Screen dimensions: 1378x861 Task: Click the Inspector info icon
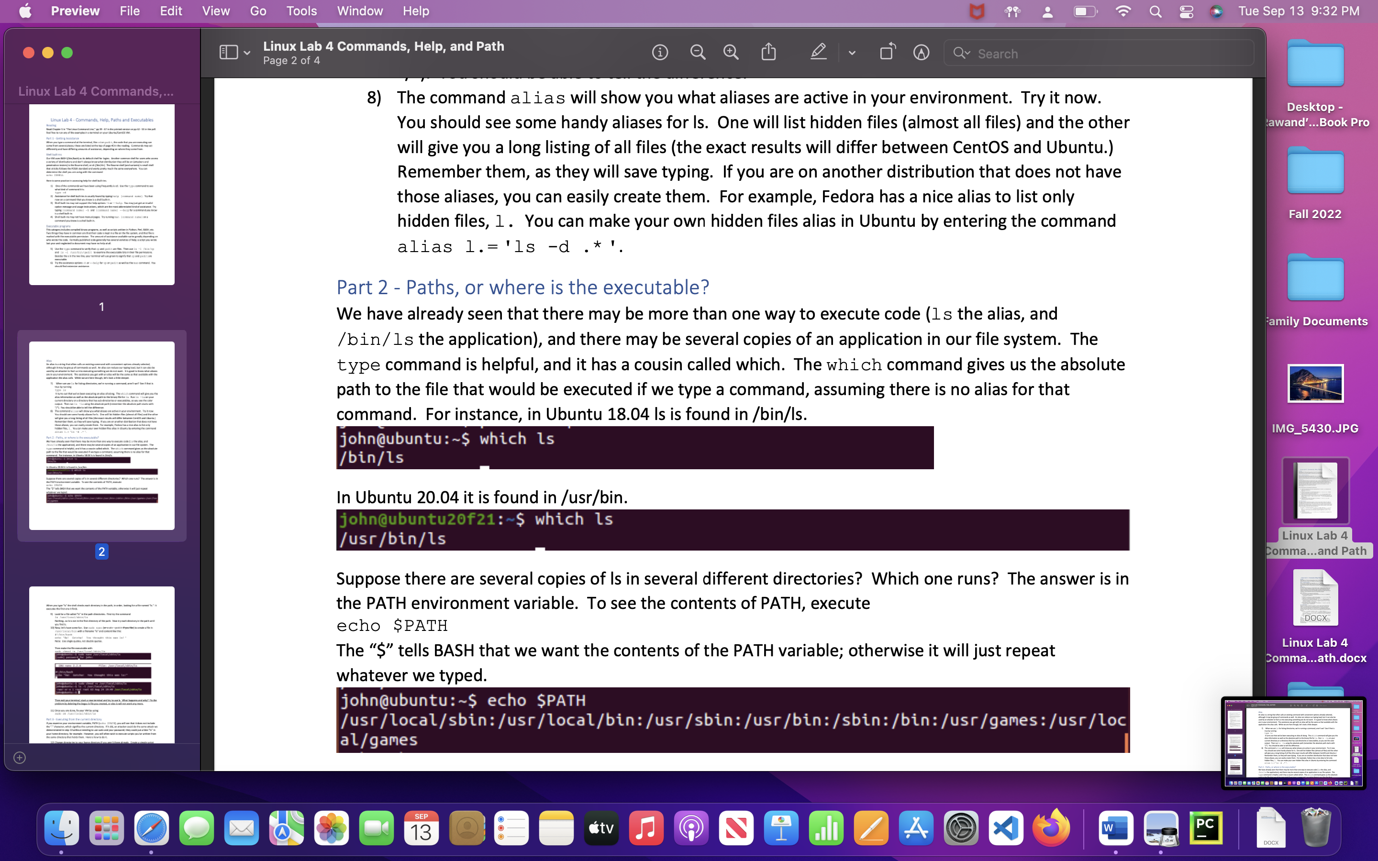tap(659, 53)
